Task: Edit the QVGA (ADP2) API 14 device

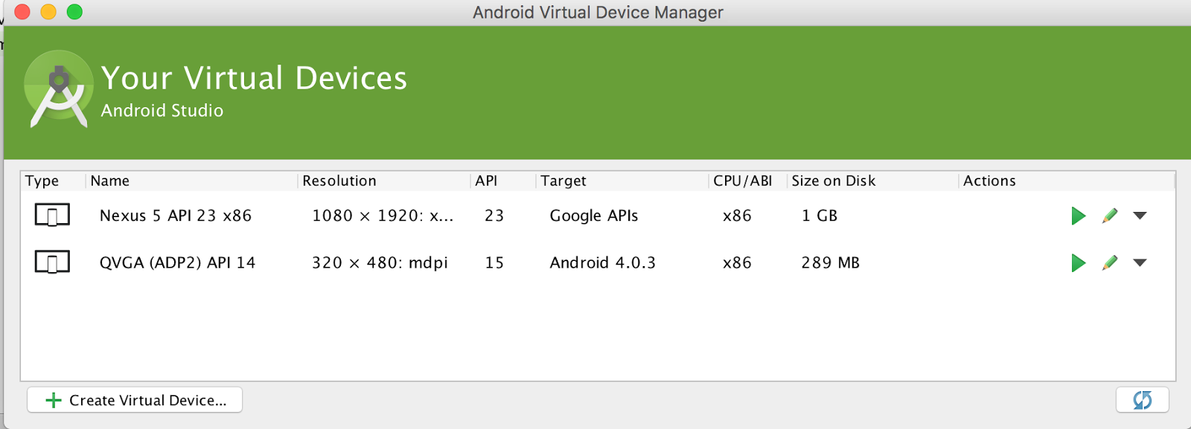Action: 1110,263
